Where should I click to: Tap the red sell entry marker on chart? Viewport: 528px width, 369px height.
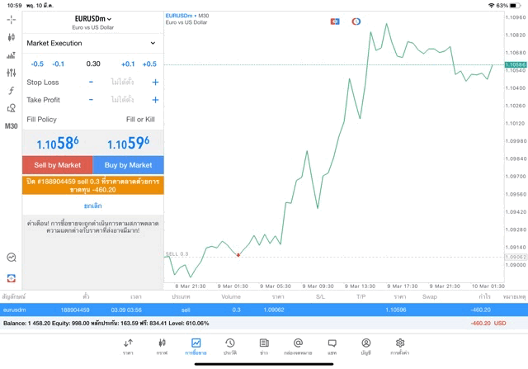pos(238,255)
